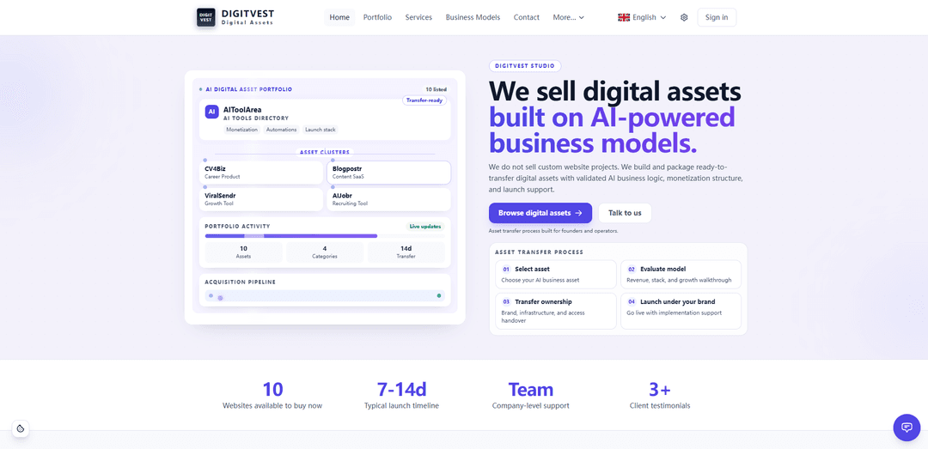The width and height of the screenshot is (928, 449).
Task: Click the Automations tag
Action: coord(281,130)
